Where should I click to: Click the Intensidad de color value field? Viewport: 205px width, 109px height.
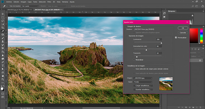159,46
